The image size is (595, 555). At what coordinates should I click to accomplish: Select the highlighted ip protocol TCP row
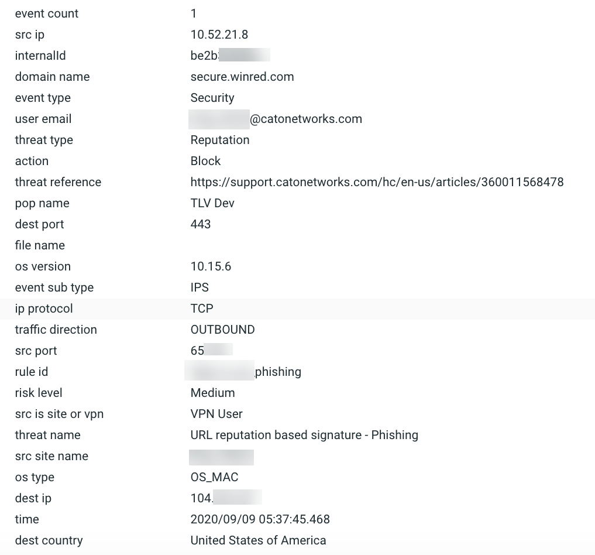pos(202,309)
